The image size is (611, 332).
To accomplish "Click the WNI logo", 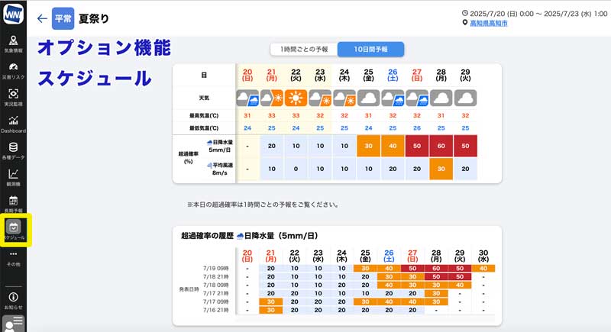I will (x=13, y=15).
